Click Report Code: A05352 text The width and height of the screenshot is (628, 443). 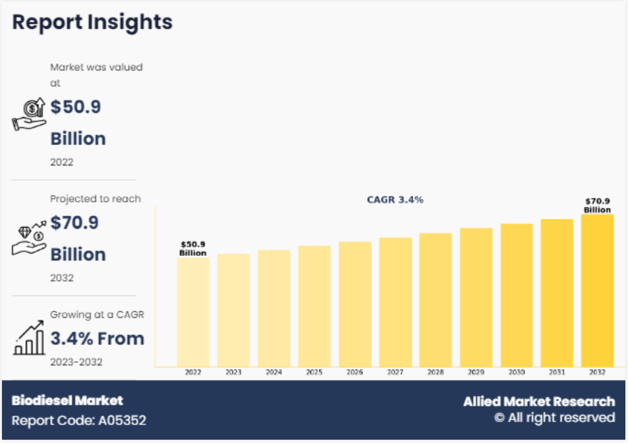pos(79,420)
